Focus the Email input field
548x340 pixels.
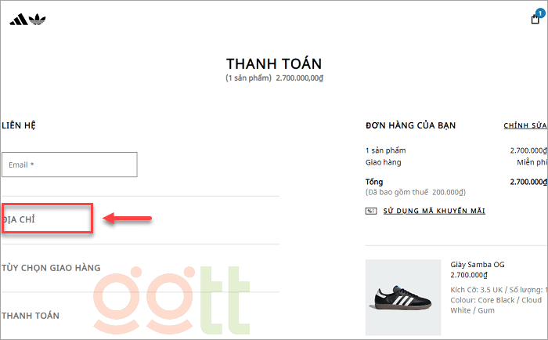coord(70,165)
